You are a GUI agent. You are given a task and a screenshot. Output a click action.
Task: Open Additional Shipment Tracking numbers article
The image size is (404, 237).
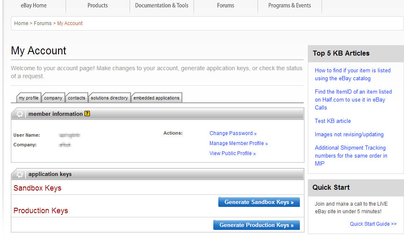tap(351, 155)
